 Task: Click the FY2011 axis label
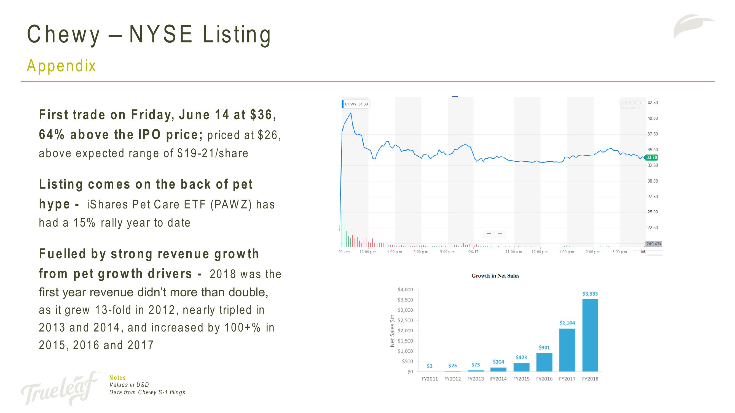[x=430, y=379]
